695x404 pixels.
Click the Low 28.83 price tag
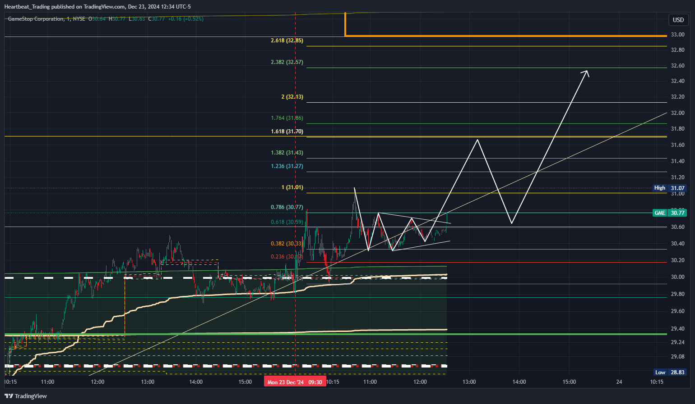(x=670, y=372)
